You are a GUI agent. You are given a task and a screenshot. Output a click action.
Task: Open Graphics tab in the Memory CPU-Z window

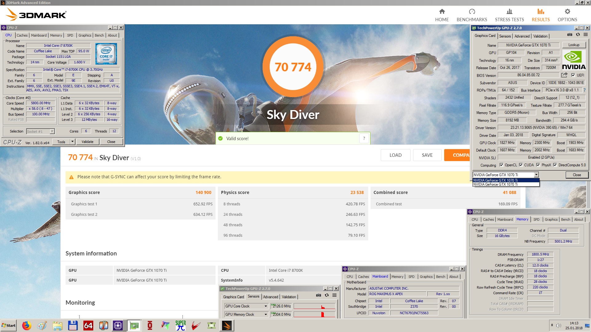pyautogui.click(x=551, y=219)
